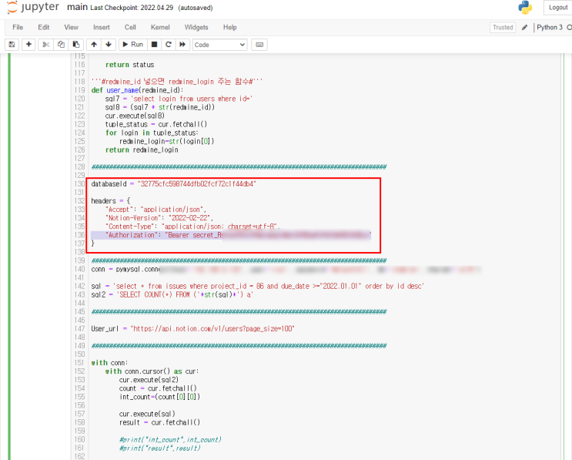Viewport: 572px width, 460px height.
Task: Paste cells below icon
Action: (76, 45)
